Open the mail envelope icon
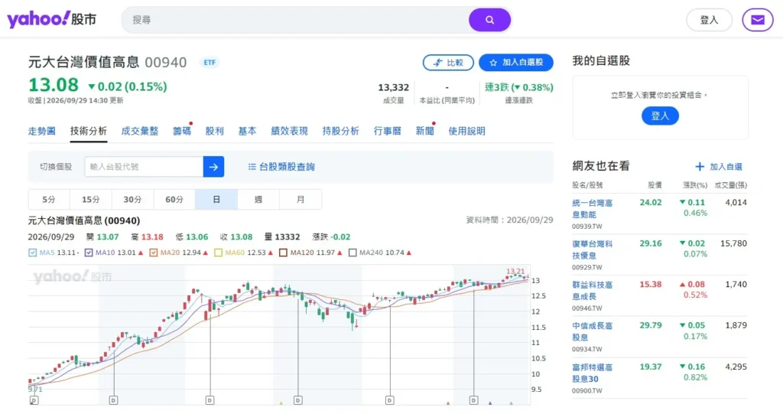Image resolution: width=783 pixels, height=414 pixels. click(x=758, y=20)
